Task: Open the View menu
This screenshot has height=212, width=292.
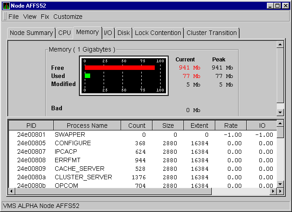Action: [30, 17]
